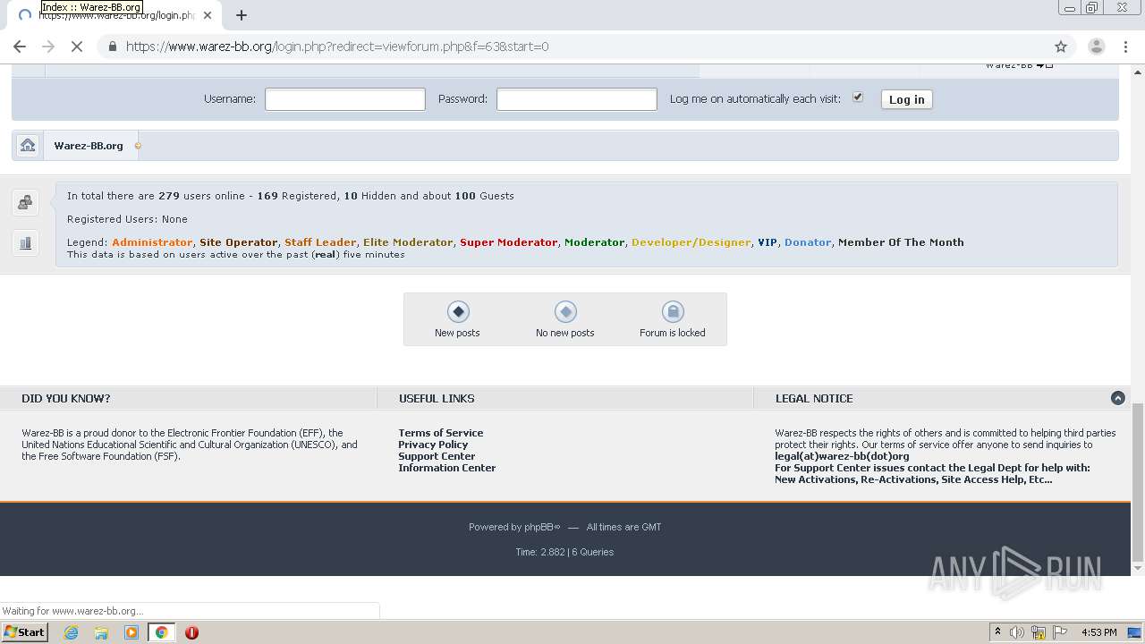Viewport: 1145px width, 644px height.
Task: Click the 'All times are GMT' text
Action: point(623,527)
